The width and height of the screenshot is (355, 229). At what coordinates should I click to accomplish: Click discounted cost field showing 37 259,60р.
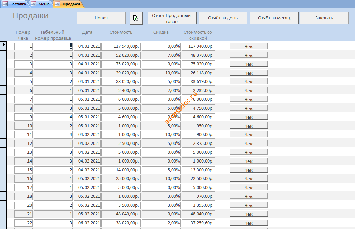[198, 223]
